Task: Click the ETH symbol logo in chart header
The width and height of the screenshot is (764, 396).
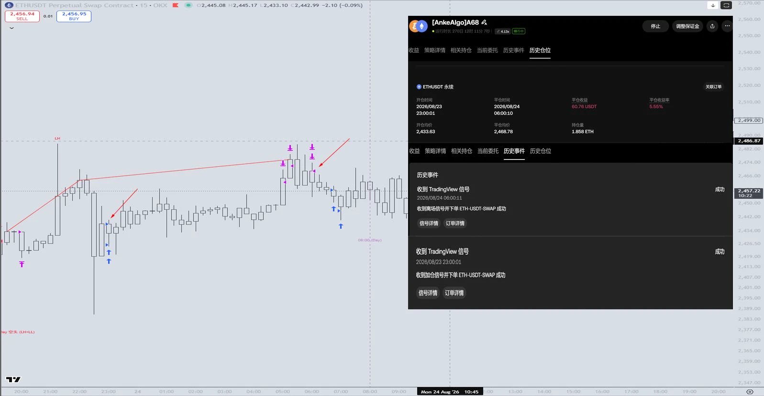Action: coord(9,5)
